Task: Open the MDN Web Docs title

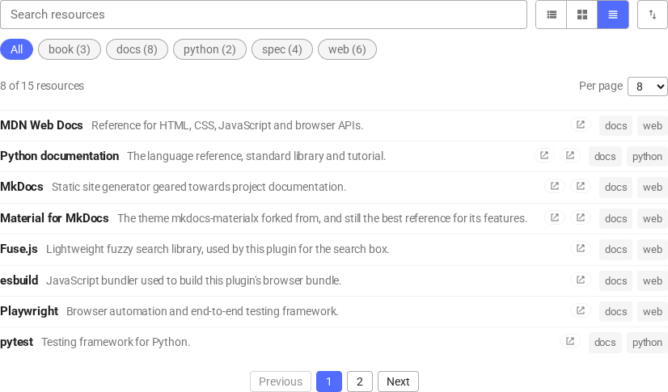Action: click(41, 125)
